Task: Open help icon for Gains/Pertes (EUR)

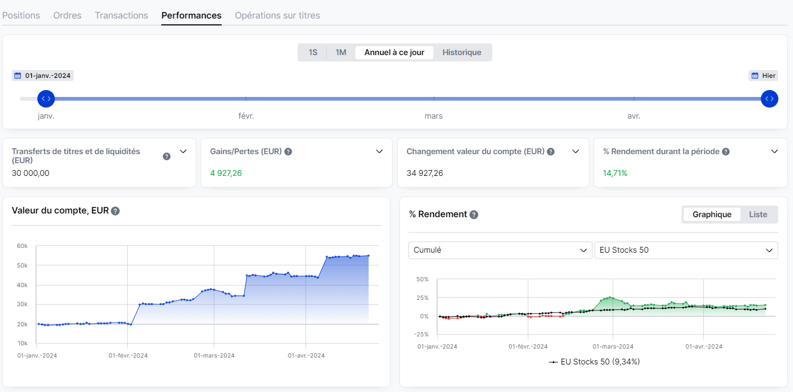Action: [288, 152]
